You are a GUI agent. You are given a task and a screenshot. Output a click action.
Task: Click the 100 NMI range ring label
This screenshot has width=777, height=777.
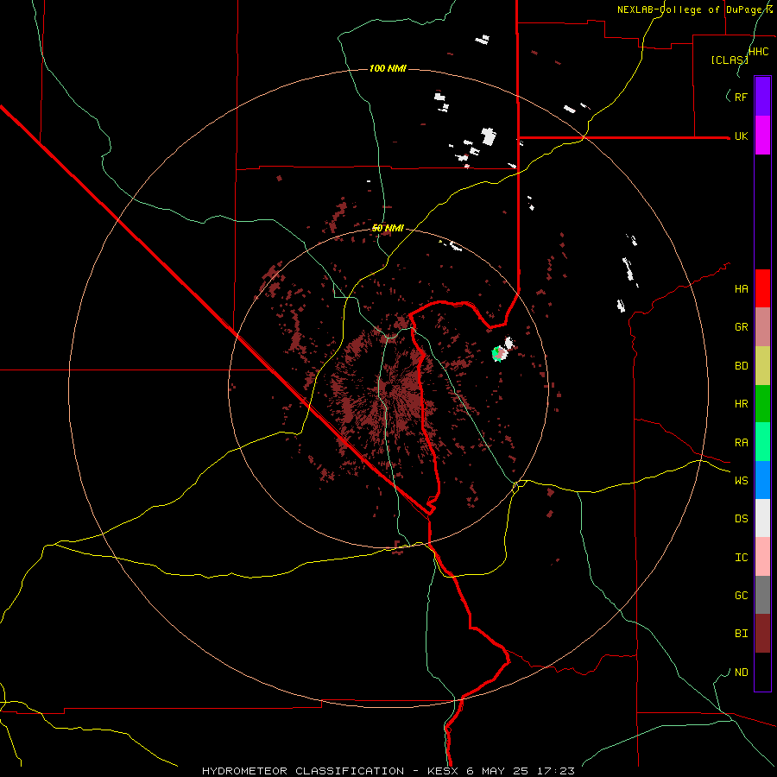click(x=388, y=68)
